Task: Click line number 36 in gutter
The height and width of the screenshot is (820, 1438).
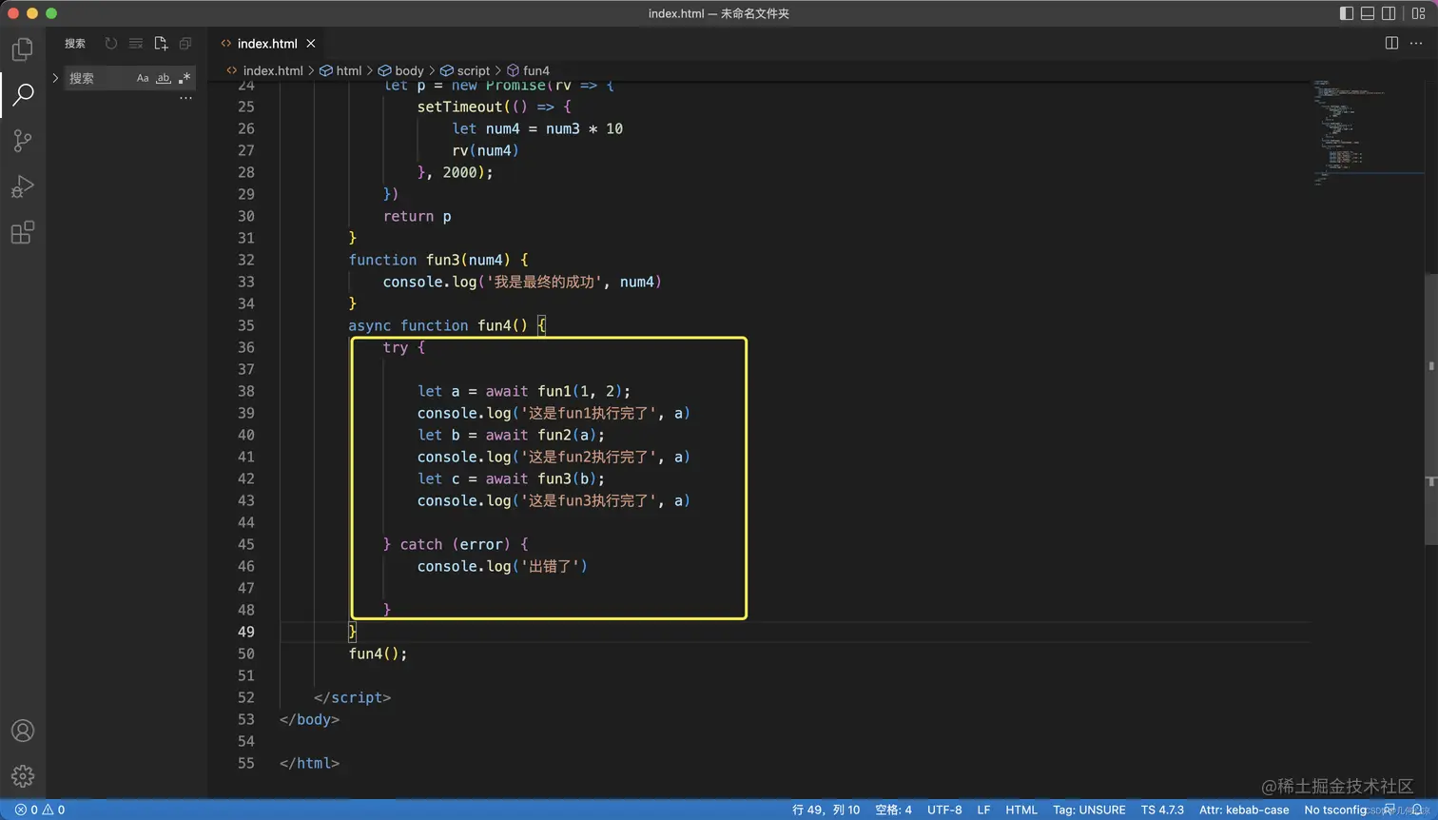Action: pyautogui.click(x=246, y=347)
